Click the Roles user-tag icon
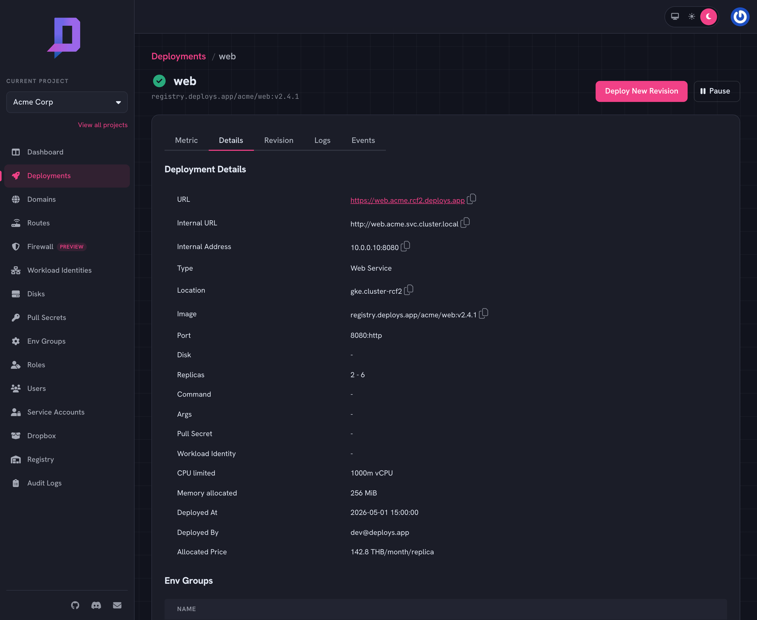Image resolution: width=757 pixels, height=620 pixels. click(x=16, y=365)
